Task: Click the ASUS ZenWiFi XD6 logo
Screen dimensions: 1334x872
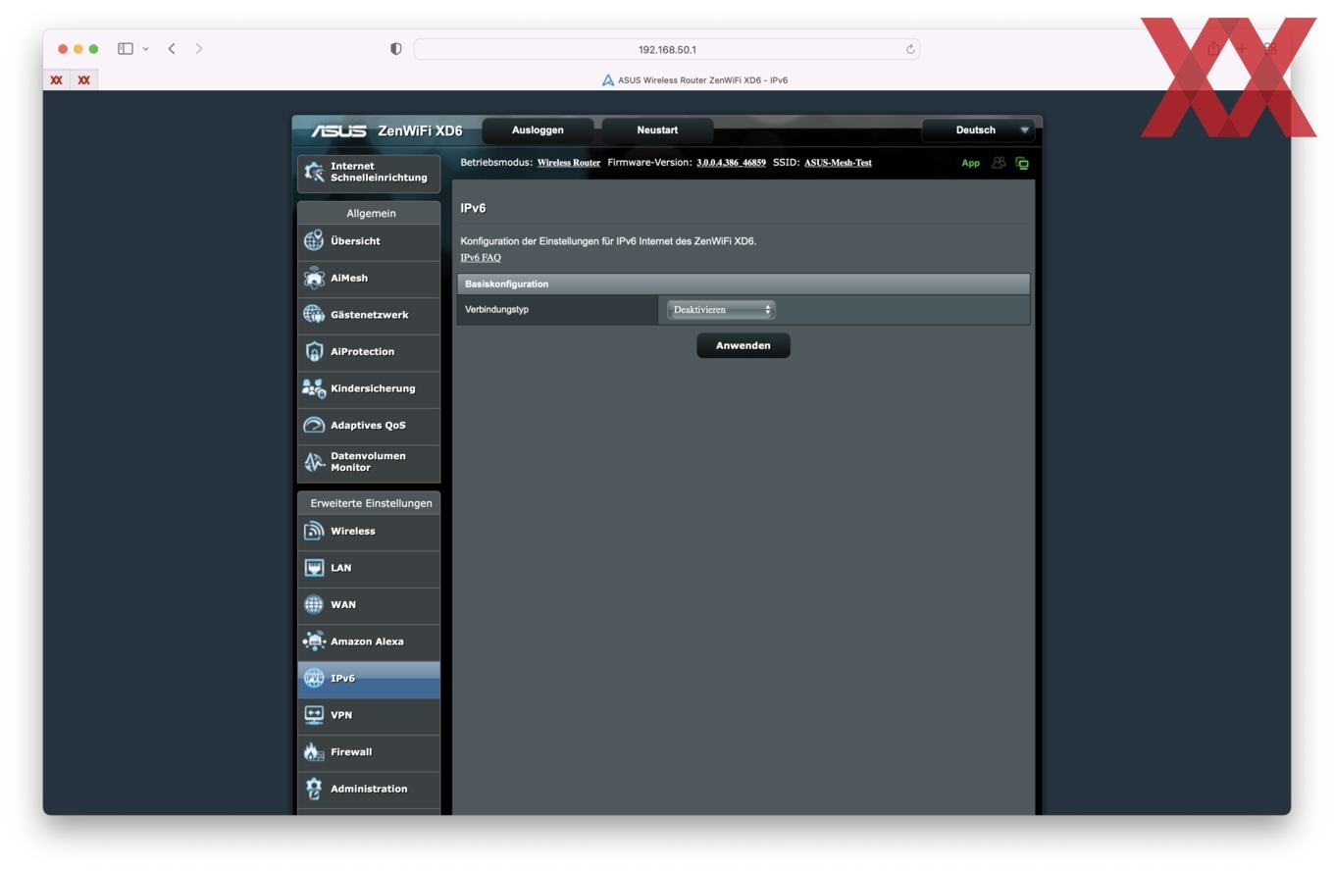Action: click(386, 130)
